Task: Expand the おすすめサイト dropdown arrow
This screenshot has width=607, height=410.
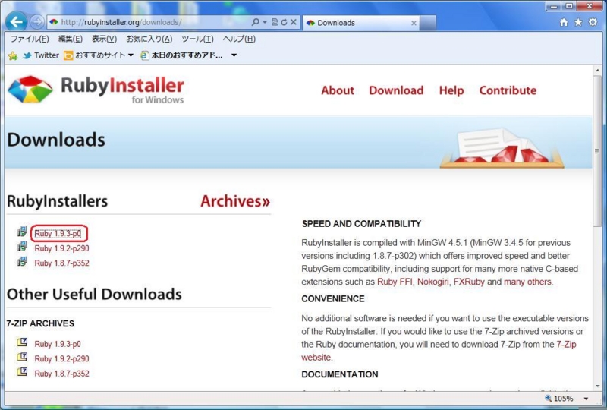Action: click(x=131, y=55)
